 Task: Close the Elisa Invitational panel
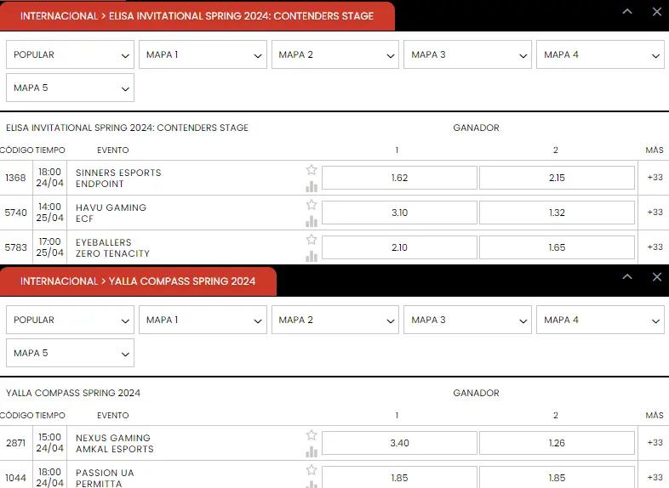point(656,12)
